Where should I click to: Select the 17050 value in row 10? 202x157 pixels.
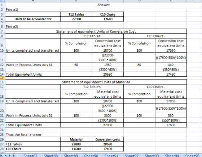pyautogui.click(x=171, y=50)
